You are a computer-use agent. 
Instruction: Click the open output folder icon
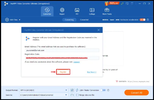pos(72,95)
